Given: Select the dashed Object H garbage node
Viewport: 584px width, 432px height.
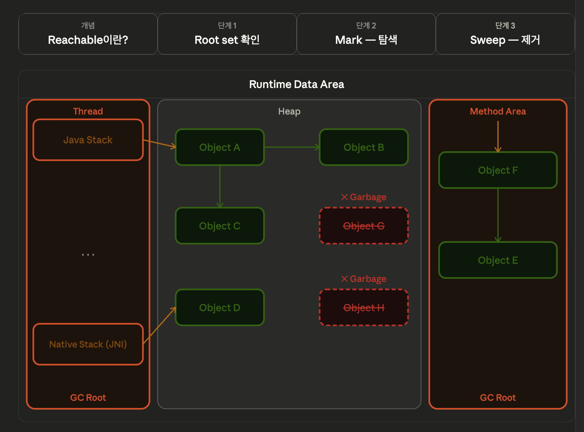Looking at the screenshot, I should point(364,308).
